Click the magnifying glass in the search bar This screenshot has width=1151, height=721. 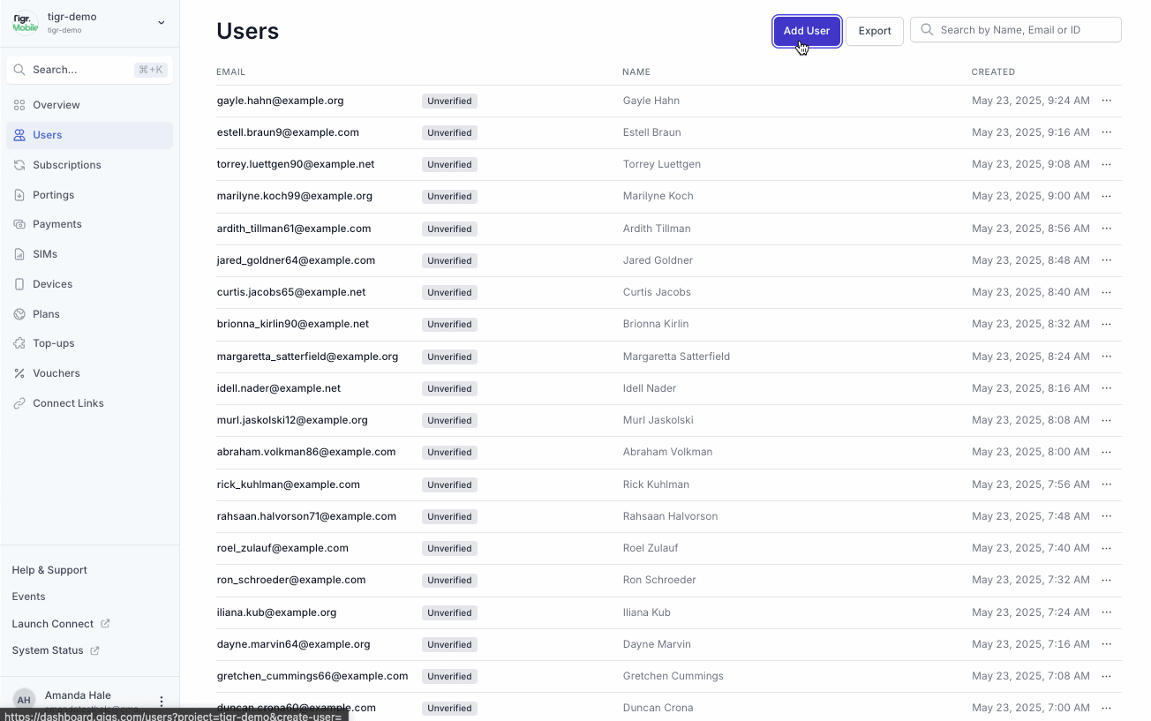927,29
